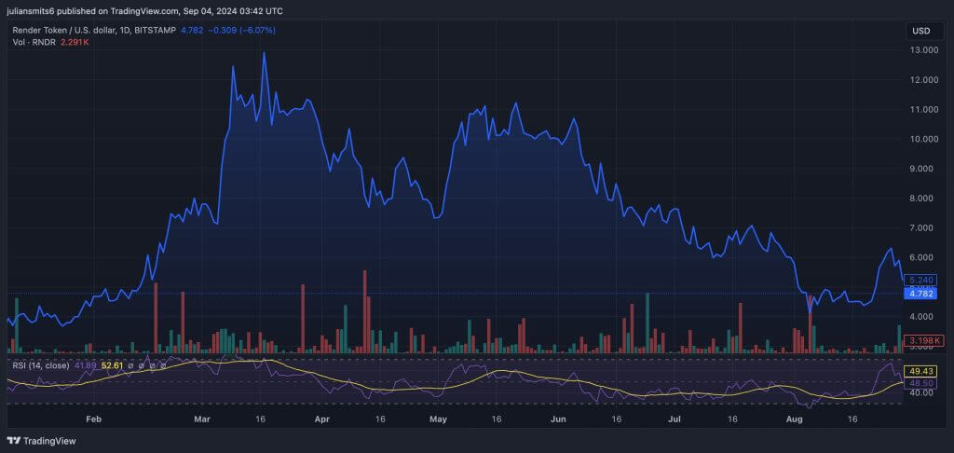Viewport: 954px width, 453px height.
Task: Click the blue 4.782 current price tag
Action: click(920, 294)
